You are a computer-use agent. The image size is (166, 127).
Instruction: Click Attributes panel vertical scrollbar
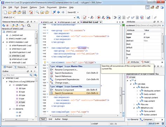tap(162, 44)
